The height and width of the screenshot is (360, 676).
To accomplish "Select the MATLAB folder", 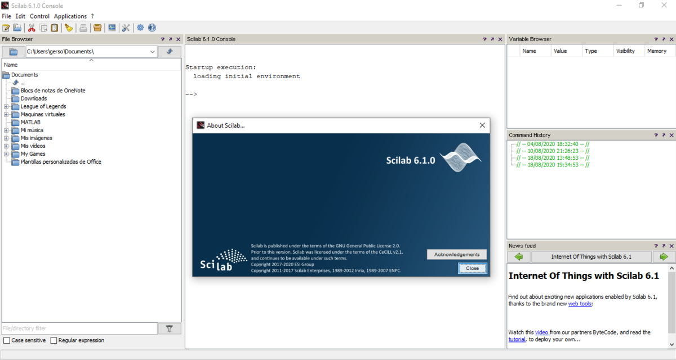I will click(x=30, y=122).
